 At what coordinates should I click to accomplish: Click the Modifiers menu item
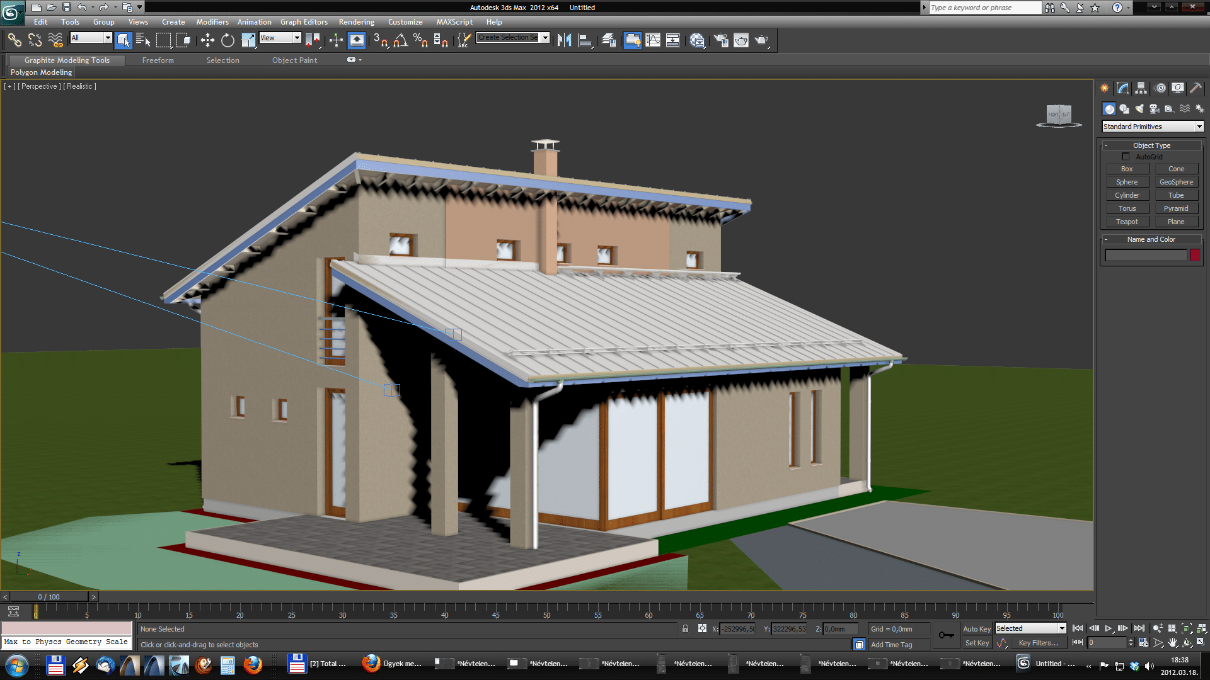(x=211, y=21)
